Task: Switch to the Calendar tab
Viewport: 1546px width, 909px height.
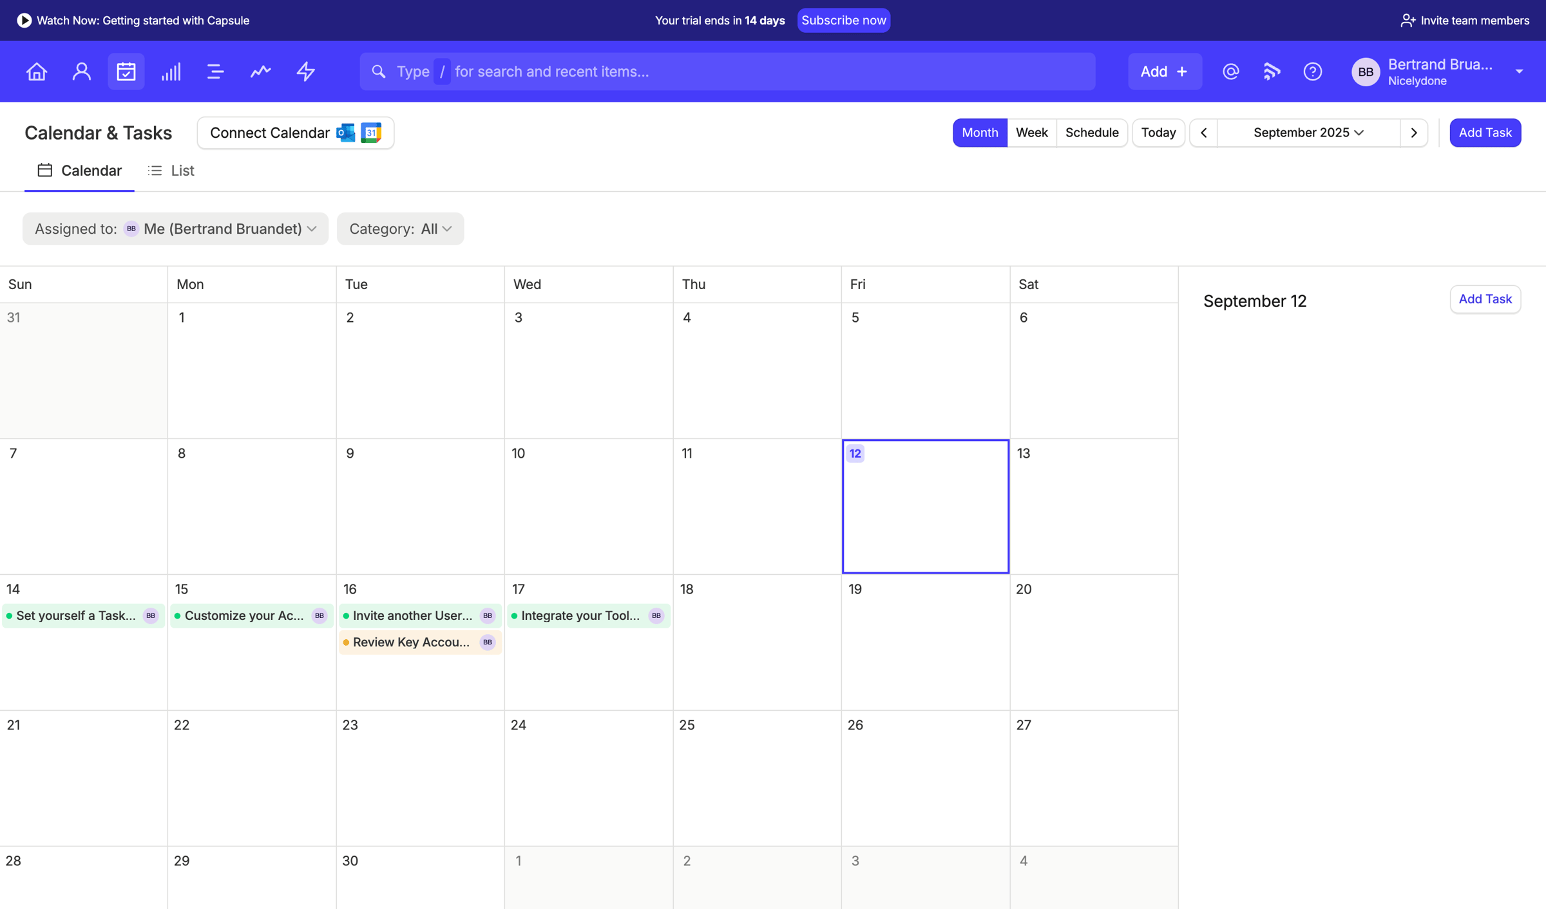Action: pos(79,171)
